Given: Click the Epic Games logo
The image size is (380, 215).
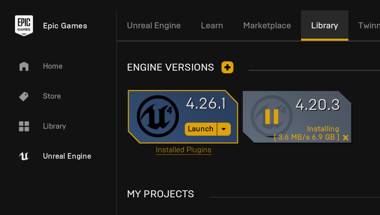Looking at the screenshot, I should pos(24,25).
